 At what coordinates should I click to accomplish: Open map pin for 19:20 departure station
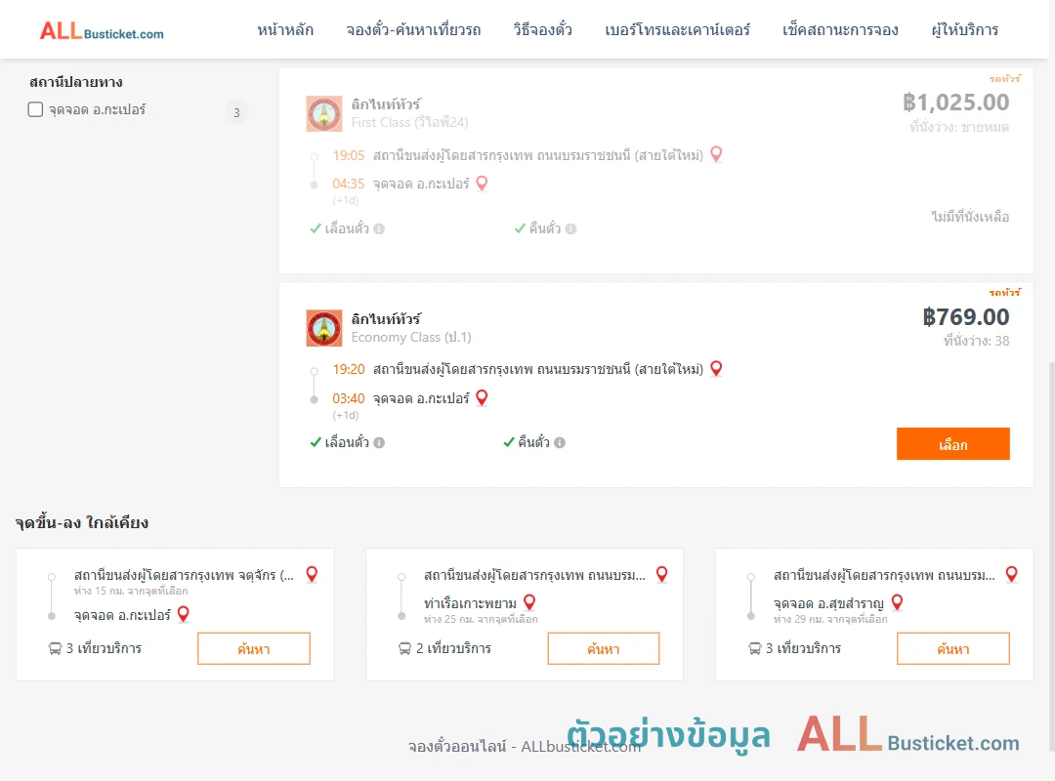point(717,368)
